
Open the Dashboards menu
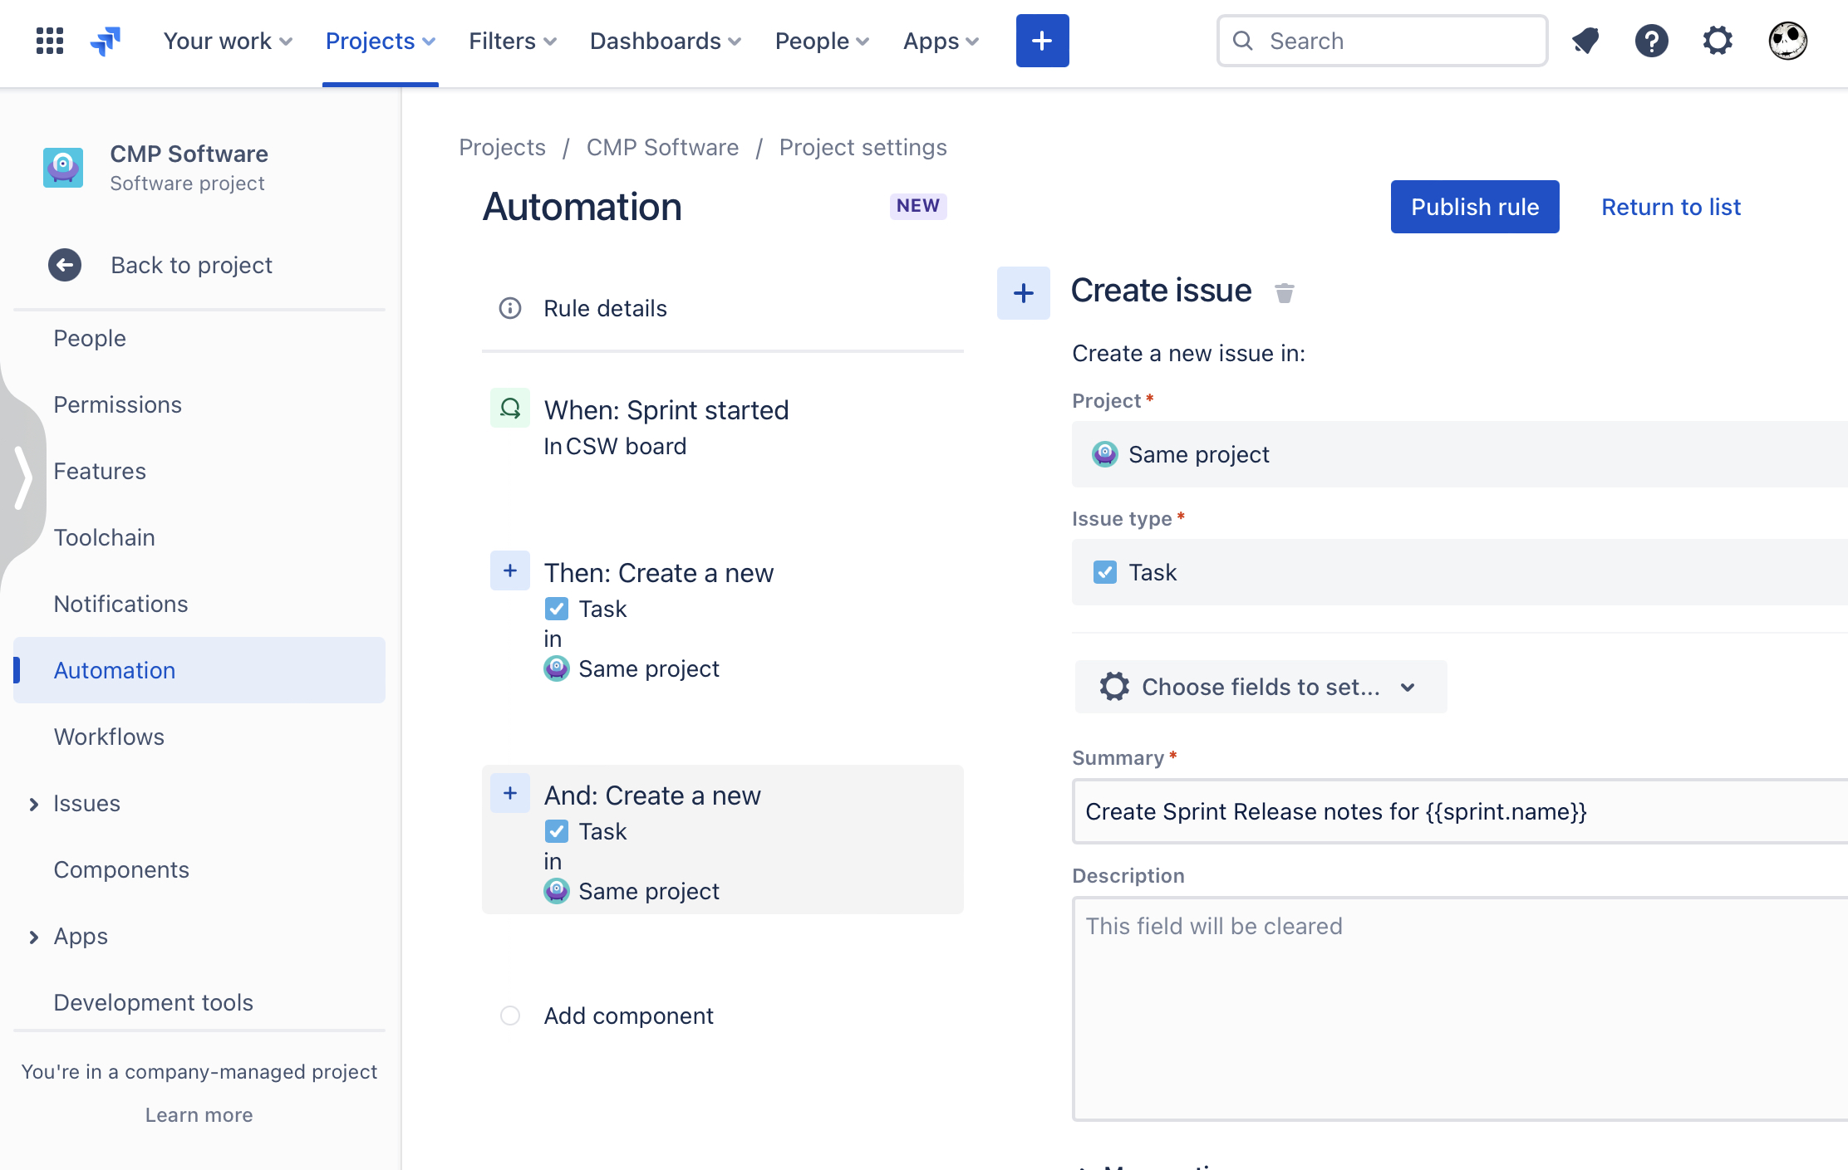pos(664,40)
